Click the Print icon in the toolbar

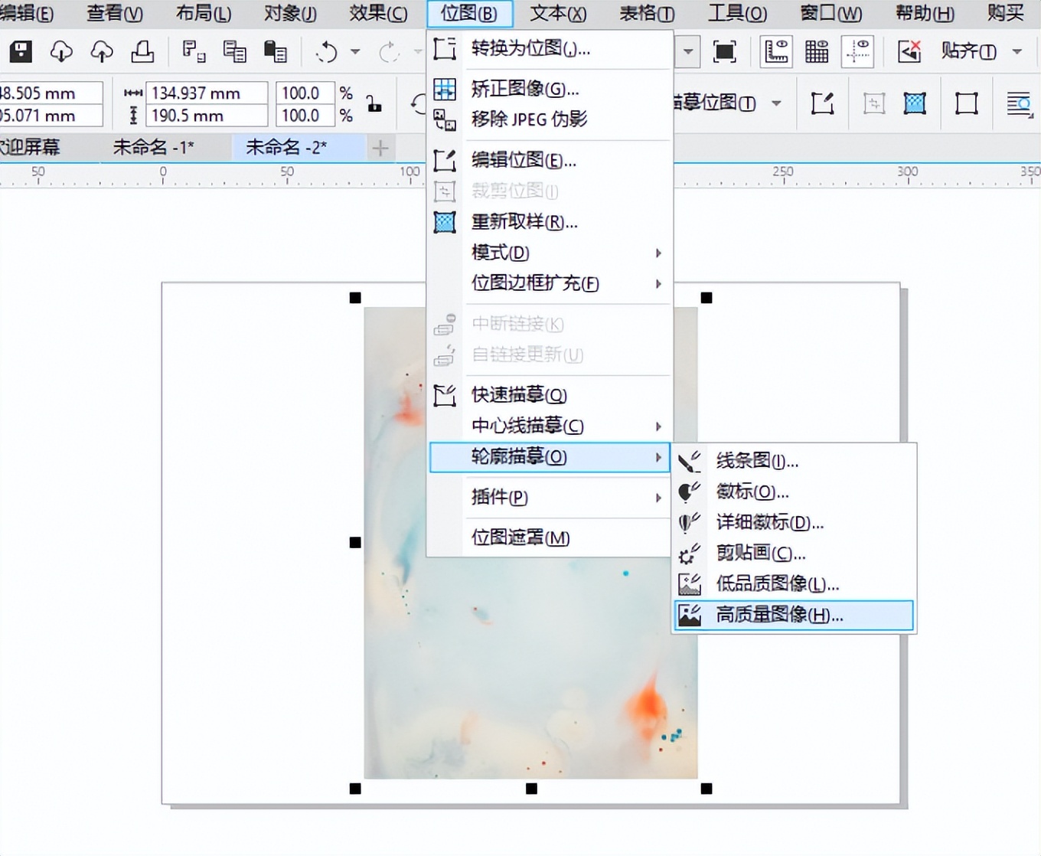pyautogui.click(x=144, y=52)
